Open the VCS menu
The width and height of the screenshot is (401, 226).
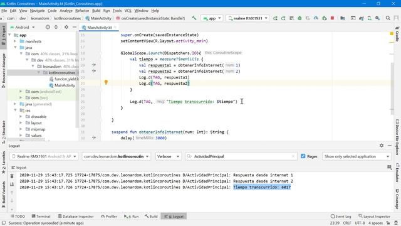[x=128, y=11]
